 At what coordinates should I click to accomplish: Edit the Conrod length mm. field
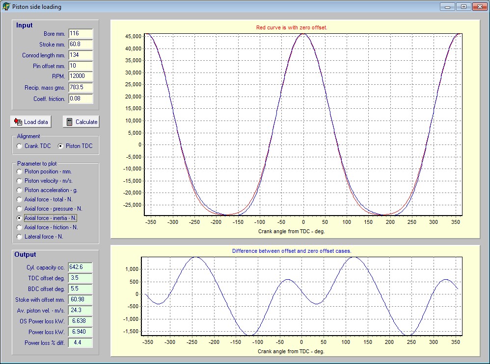[x=81, y=55]
